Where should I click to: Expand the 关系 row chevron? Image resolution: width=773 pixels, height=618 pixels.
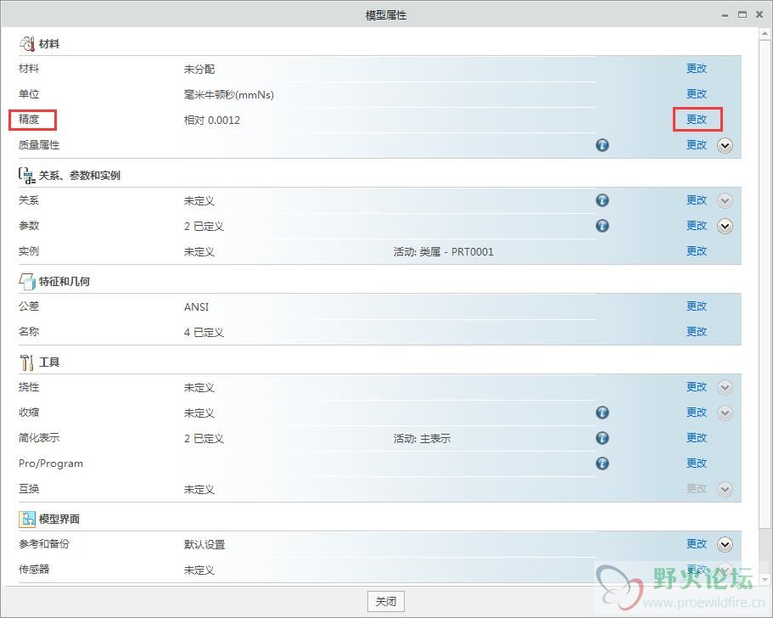click(x=725, y=200)
